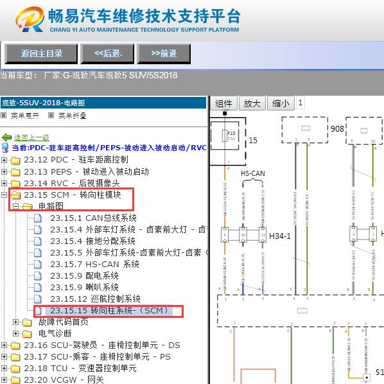
Task: Click the open 23.15 SCM folder icon
Action: point(15,195)
